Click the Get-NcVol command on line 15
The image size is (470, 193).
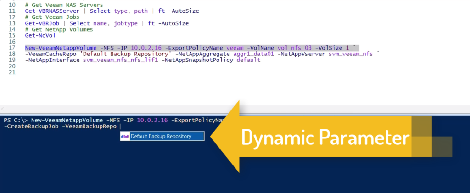tap(38, 35)
